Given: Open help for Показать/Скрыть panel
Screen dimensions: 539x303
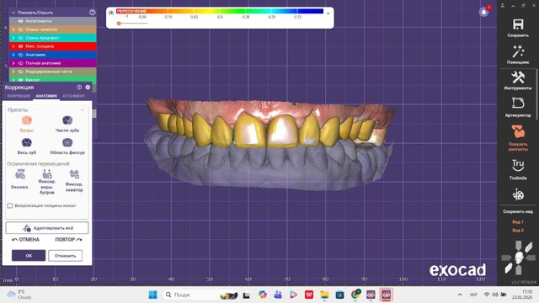Looking at the screenshot, I should coord(92,13).
